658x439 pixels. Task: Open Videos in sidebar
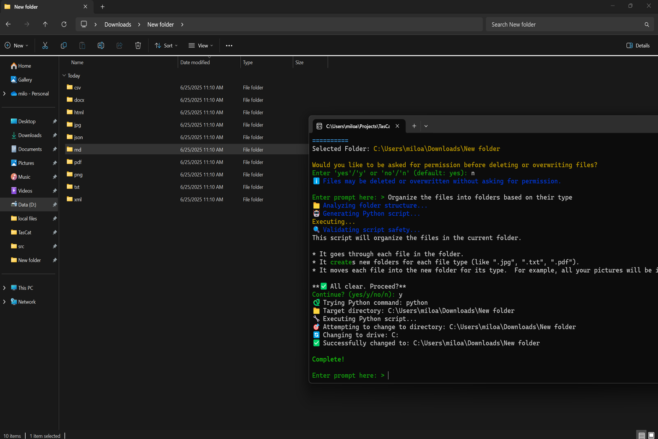coord(25,191)
